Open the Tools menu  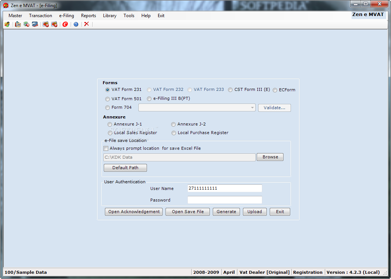[129, 16]
